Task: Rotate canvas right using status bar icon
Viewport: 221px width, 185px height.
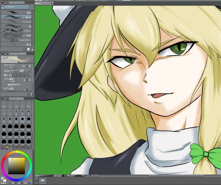Action: (90, 176)
